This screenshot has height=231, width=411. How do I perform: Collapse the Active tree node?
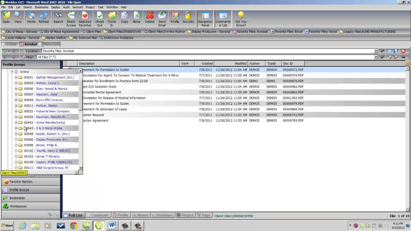click(x=12, y=72)
